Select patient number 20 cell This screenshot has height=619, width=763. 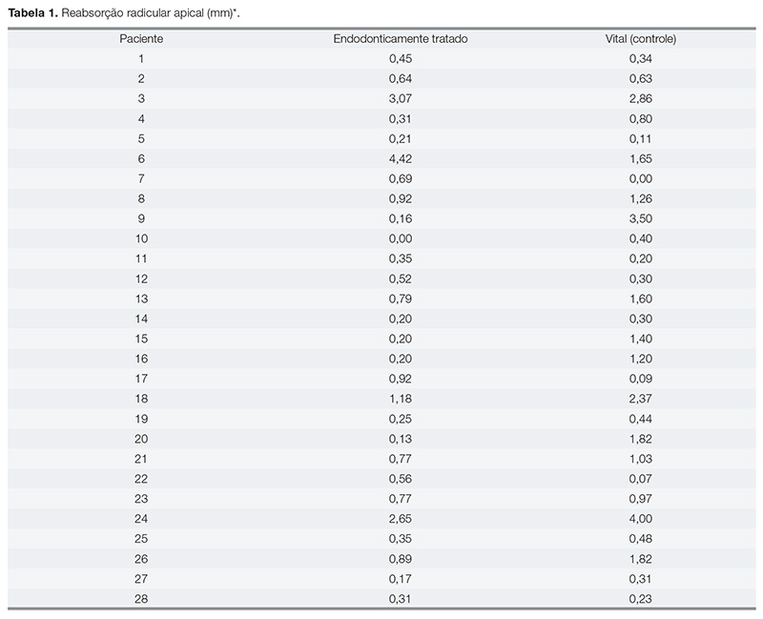(140, 439)
